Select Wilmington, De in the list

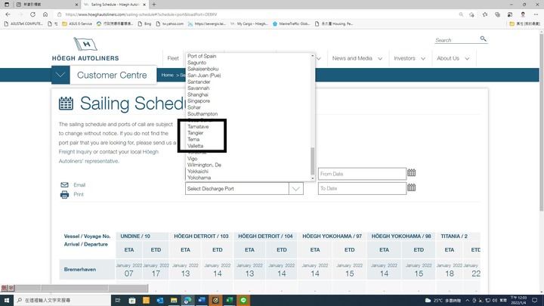click(204, 165)
